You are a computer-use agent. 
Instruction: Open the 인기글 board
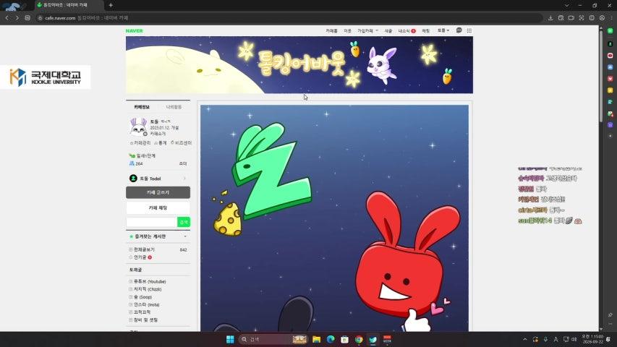pos(140,257)
